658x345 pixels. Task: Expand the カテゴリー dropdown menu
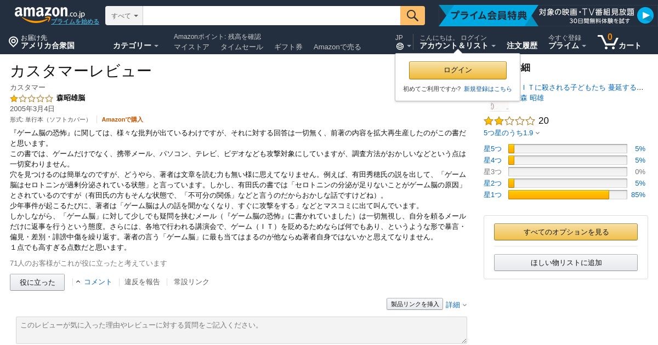tap(135, 45)
